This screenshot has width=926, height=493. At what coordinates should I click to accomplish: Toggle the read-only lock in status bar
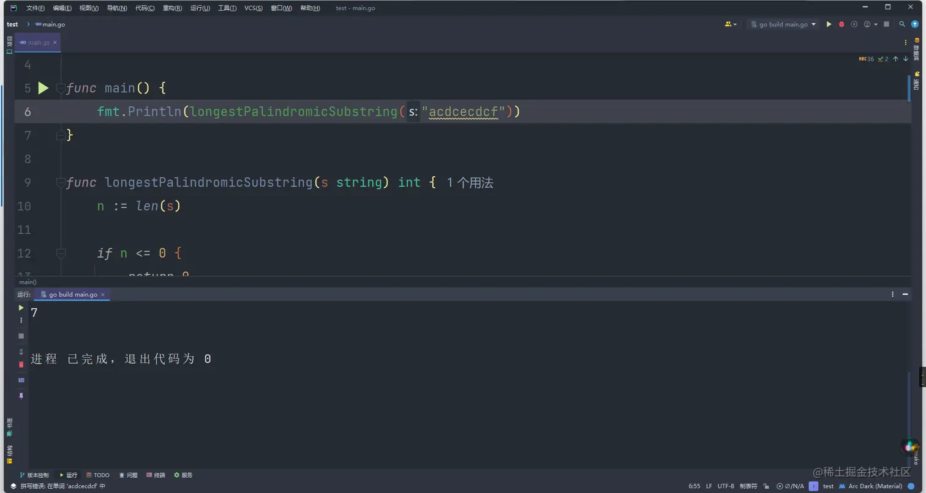(x=766, y=486)
